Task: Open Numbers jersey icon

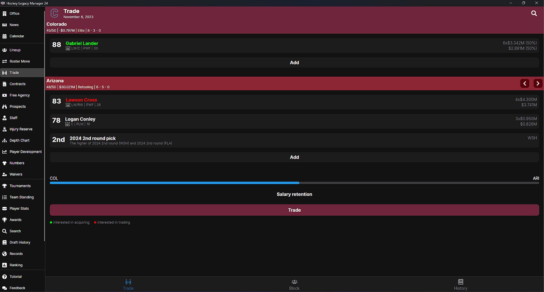Action: (5, 163)
